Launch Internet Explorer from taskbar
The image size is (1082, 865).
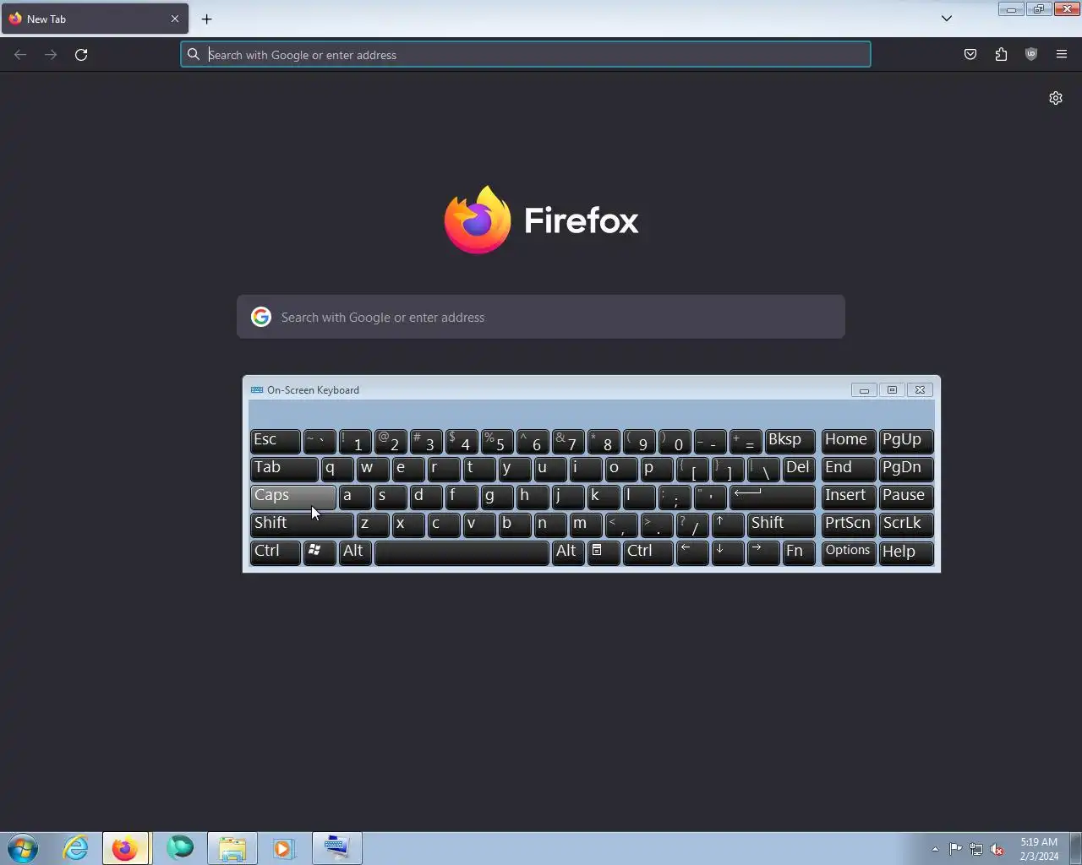[x=75, y=848]
